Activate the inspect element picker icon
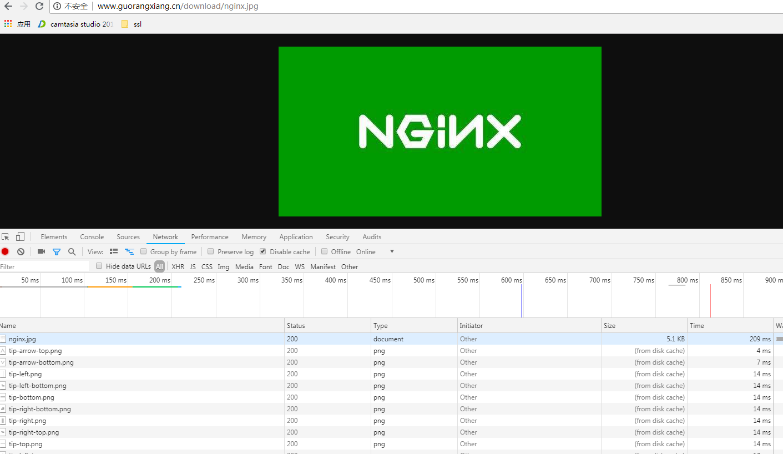This screenshot has width=783, height=454. coord(6,236)
